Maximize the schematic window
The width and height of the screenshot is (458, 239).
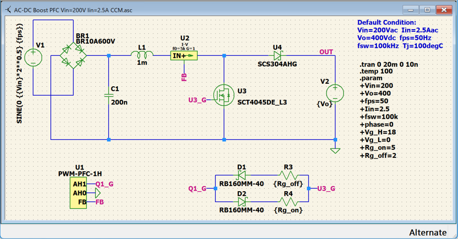point(427,10)
